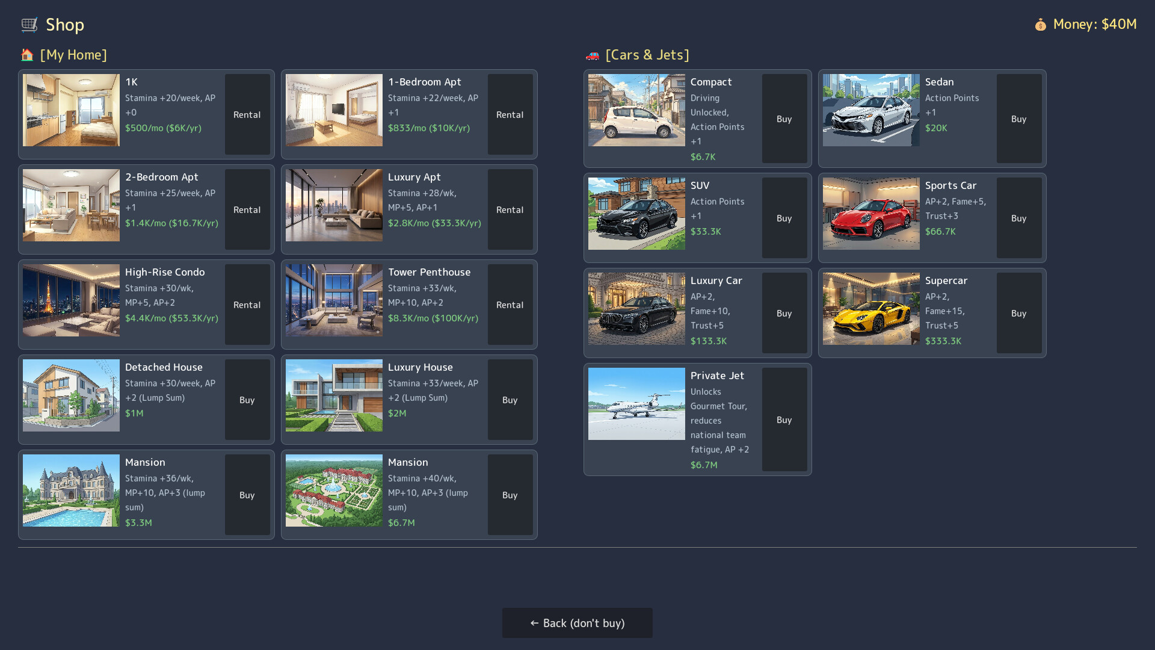This screenshot has height=650, width=1155.
Task: Buy the Compact car
Action: pos(784,119)
